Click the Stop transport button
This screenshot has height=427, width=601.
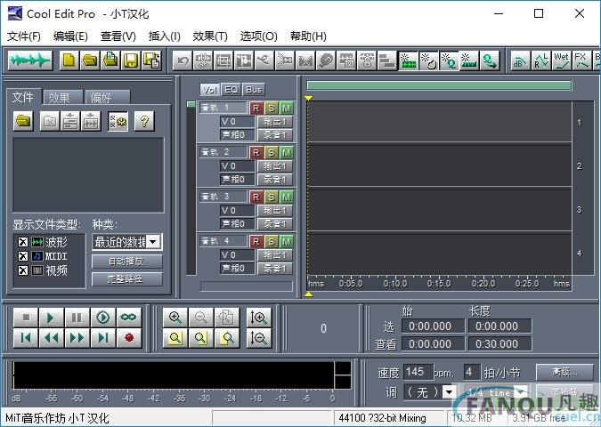pos(26,317)
